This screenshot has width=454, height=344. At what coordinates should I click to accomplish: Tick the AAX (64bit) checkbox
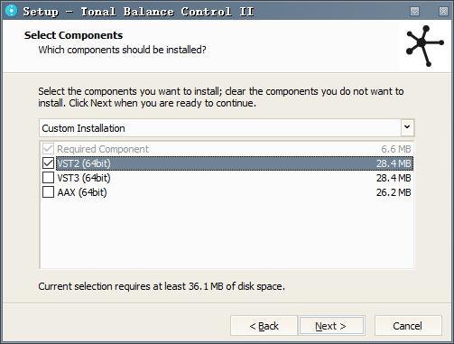point(48,192)
